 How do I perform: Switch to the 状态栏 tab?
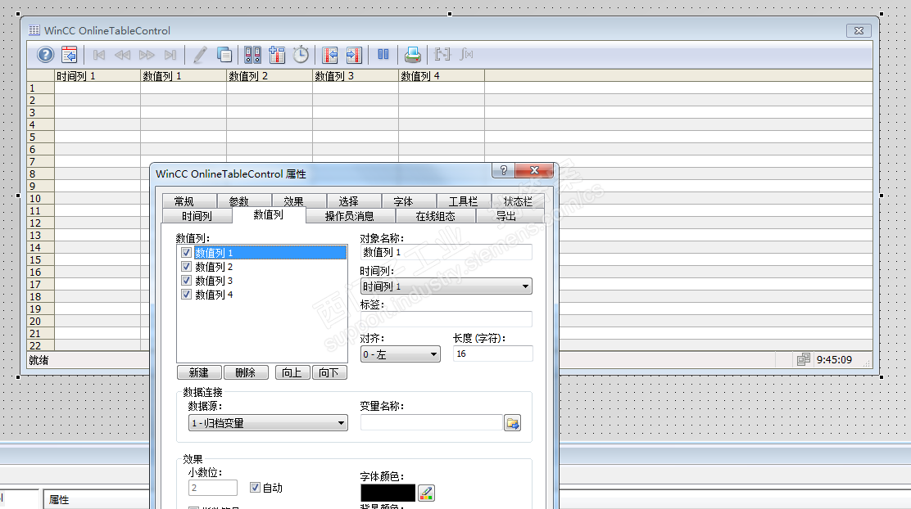(518, 201)
